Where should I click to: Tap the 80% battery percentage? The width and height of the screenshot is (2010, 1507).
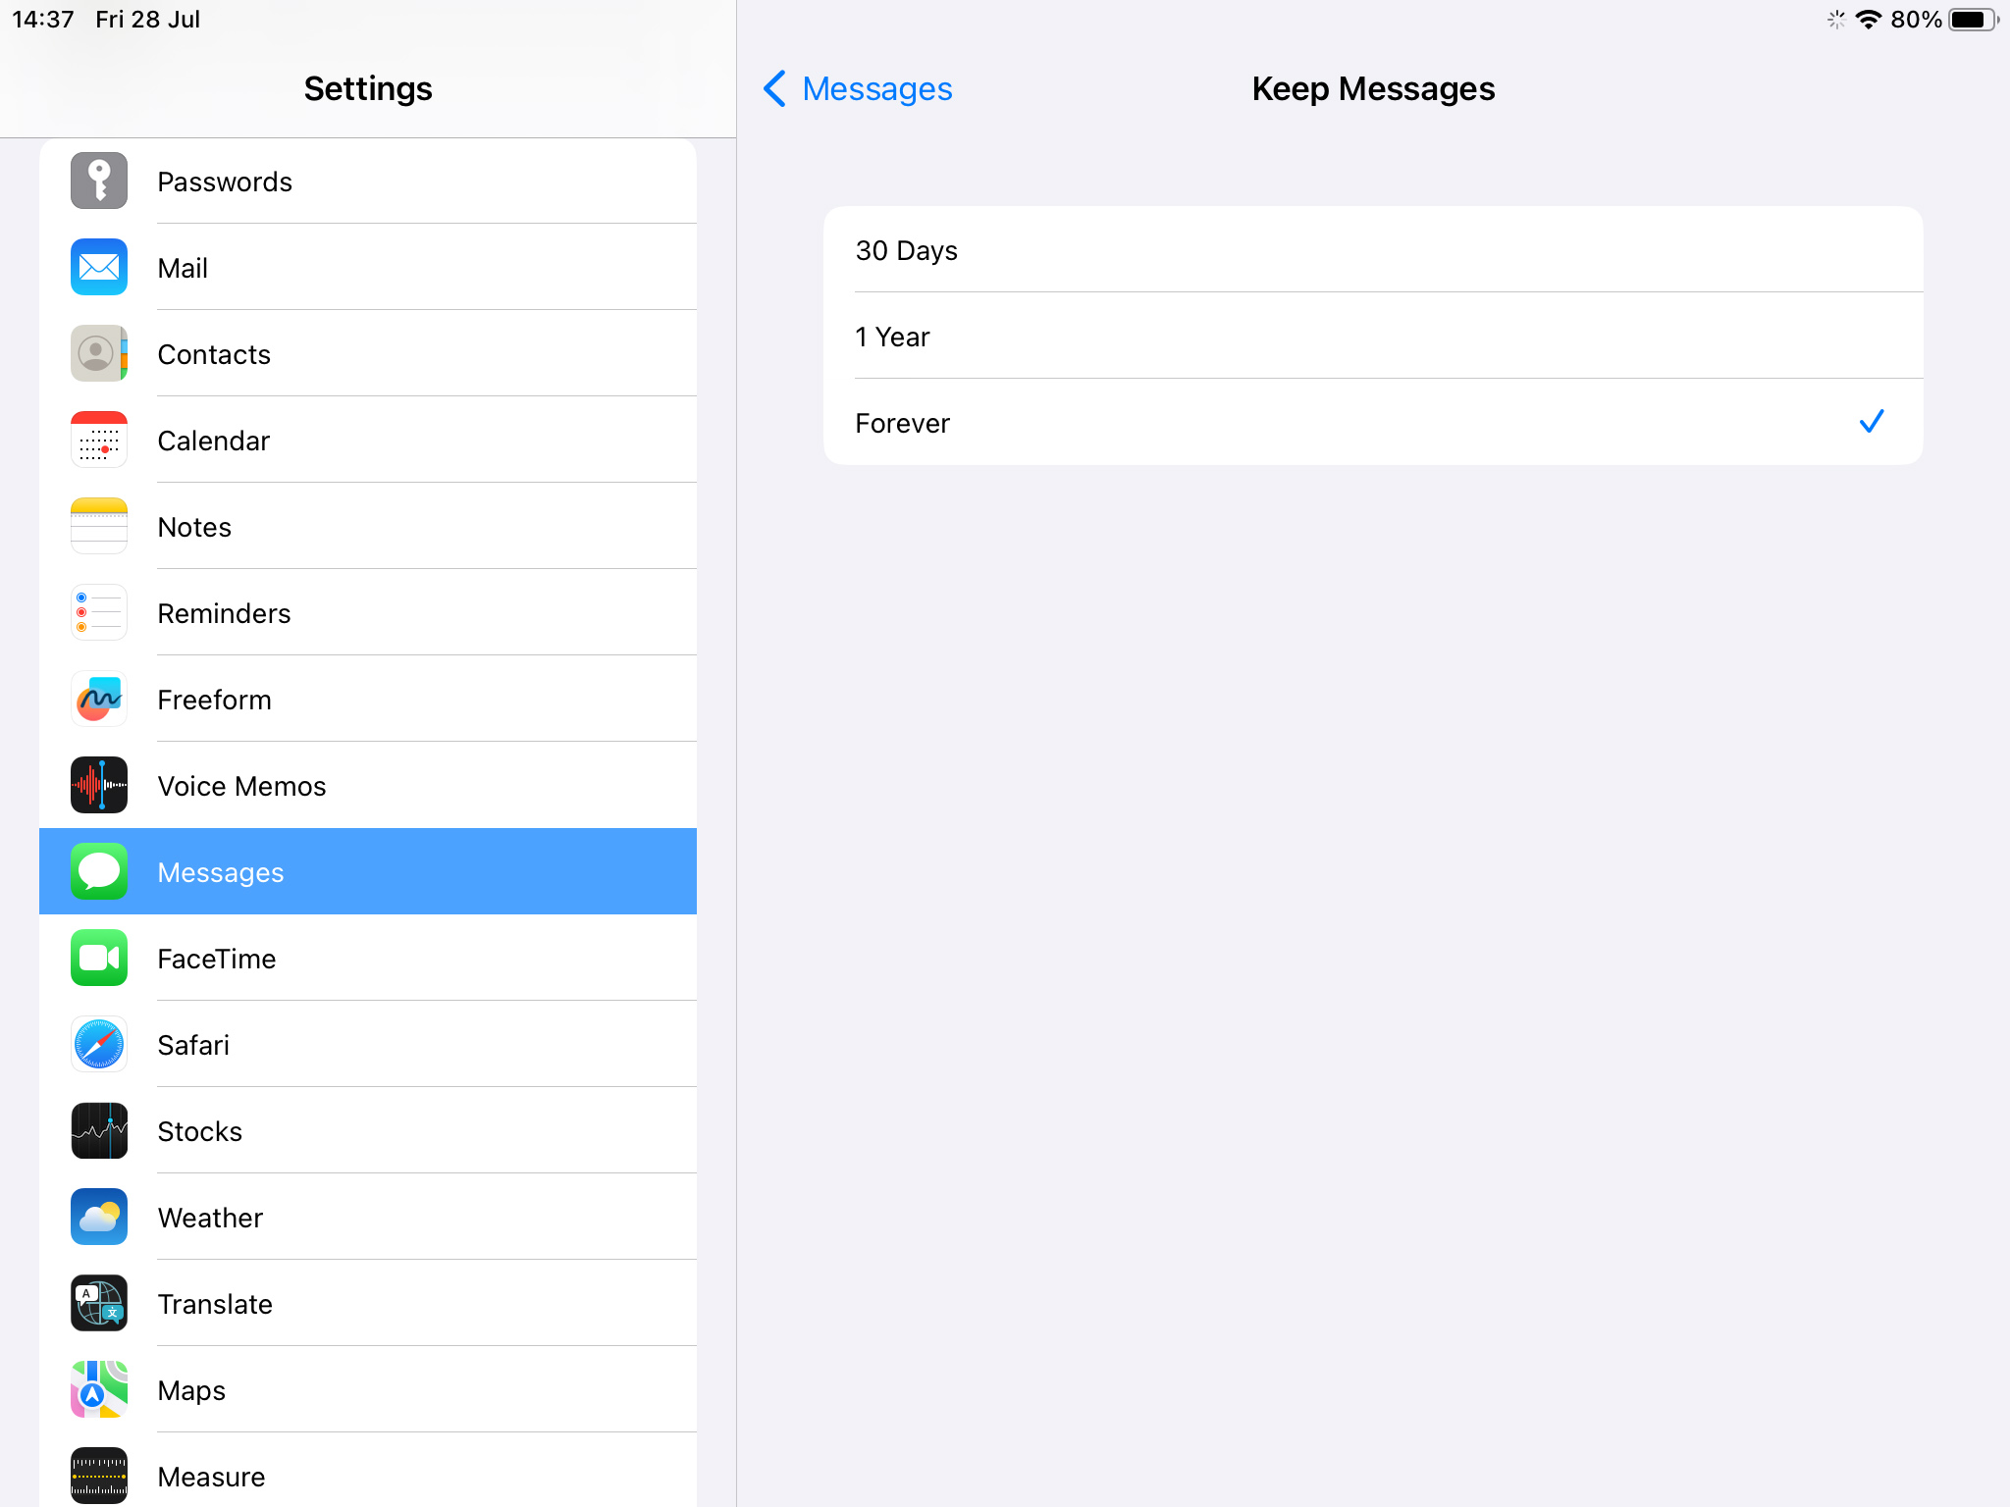pyautogui.click(x=1916, y=20)
